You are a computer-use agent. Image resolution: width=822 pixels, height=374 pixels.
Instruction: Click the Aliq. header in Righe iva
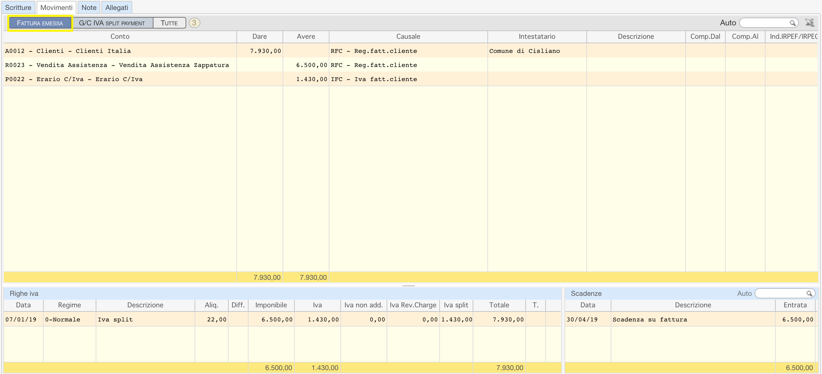tap(212, 305)
